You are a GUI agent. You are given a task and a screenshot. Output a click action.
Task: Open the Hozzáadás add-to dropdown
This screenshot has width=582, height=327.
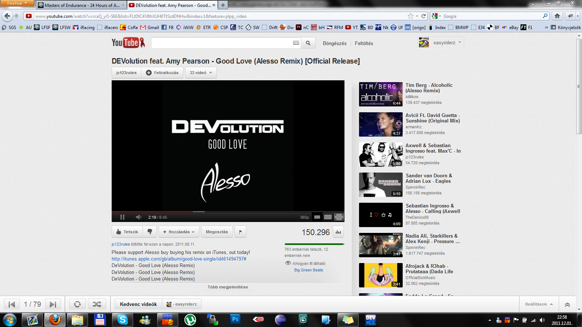click(179, 232)
